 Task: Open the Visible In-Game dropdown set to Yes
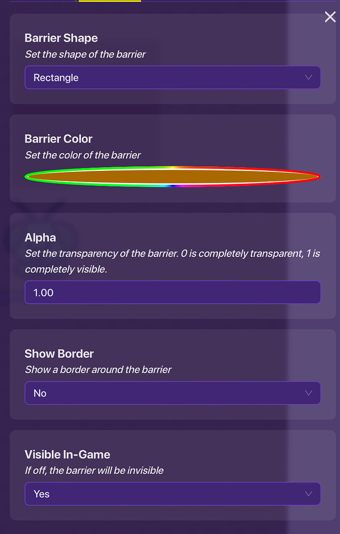pyautogui.click(x=172, y=494)
